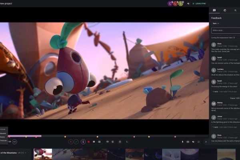Open Sarah's comment about the shot energy
Viewport: 240px width, 160px height.
click(x=225, y=84)
